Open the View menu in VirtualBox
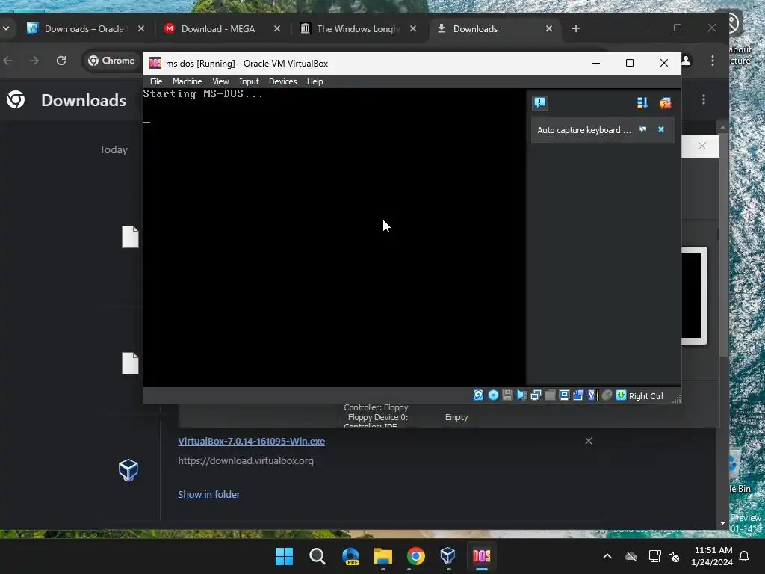This screenshot has height=574, width=765. (220, 81)
